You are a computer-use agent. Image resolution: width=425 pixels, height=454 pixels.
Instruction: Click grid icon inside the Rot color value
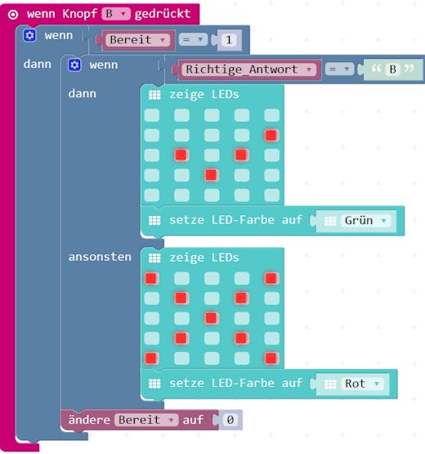330,384
